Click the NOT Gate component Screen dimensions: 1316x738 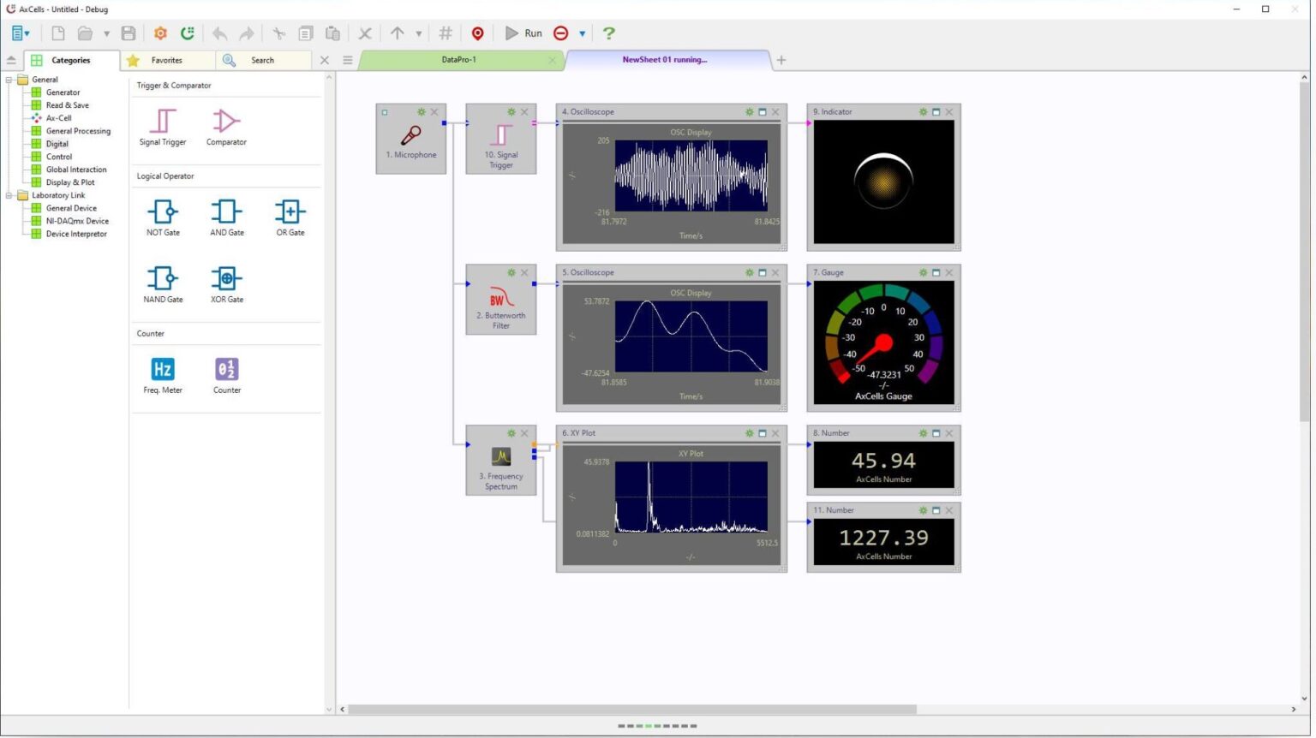tap(162, 211)
